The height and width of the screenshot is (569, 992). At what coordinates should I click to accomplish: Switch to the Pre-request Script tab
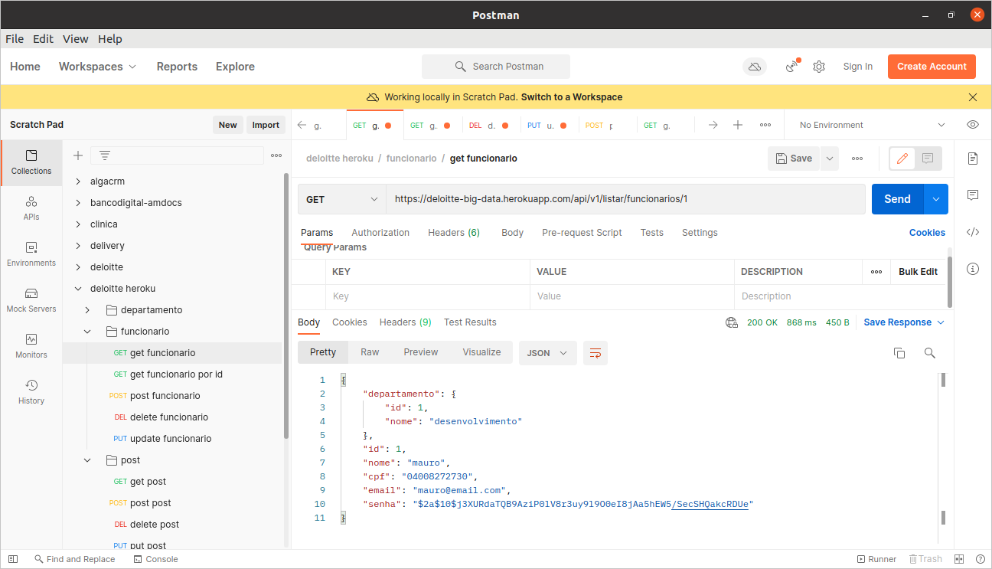(582, 233)
